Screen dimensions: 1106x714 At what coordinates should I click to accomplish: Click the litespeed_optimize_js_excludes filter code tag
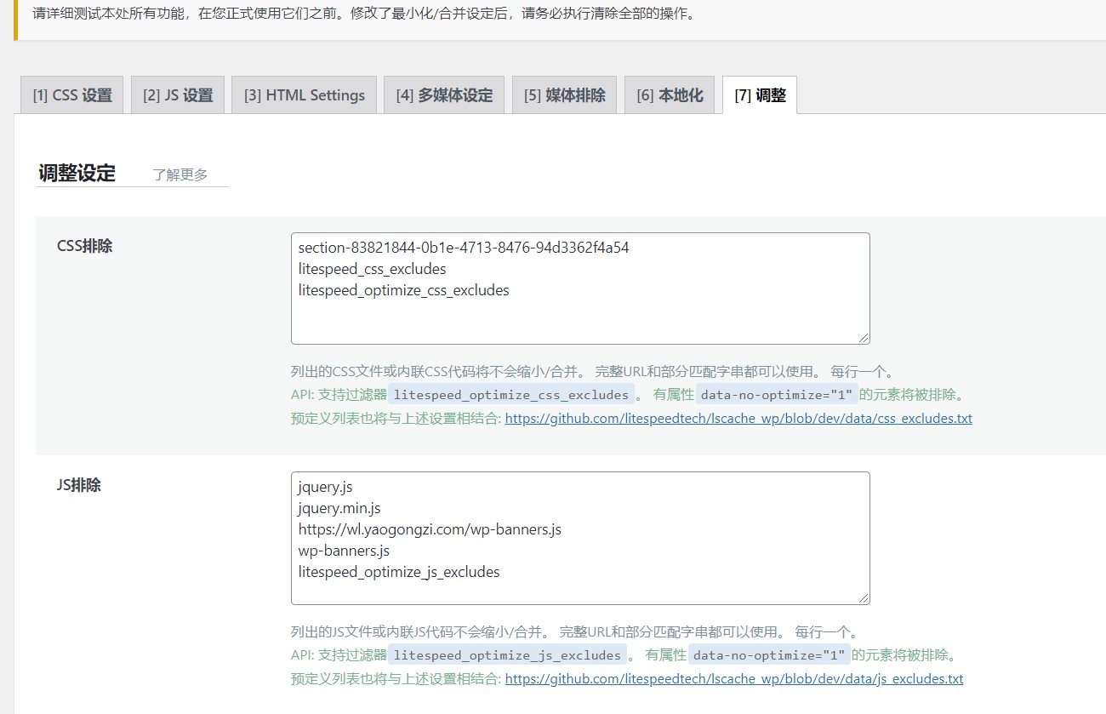pos(508,655)
